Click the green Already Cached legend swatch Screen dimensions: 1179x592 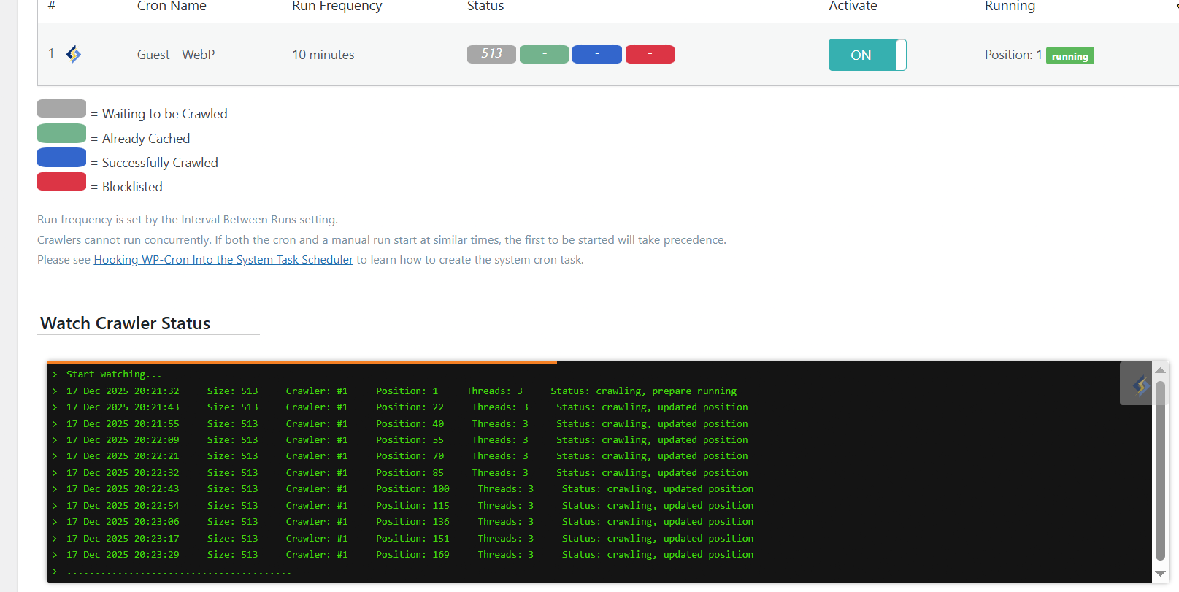coord(62,133)
